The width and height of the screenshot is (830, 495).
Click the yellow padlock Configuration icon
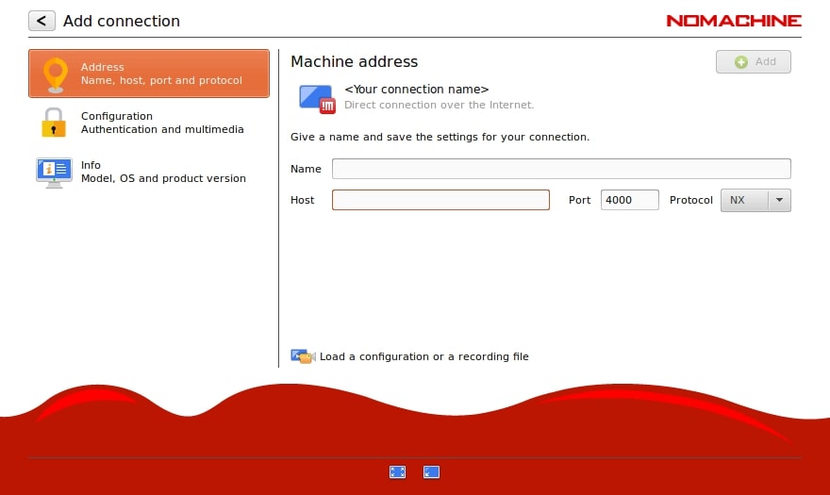[53, 123]
